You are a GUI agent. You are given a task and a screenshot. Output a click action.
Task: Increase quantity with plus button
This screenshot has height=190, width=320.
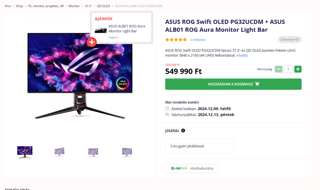pos(298,69)
